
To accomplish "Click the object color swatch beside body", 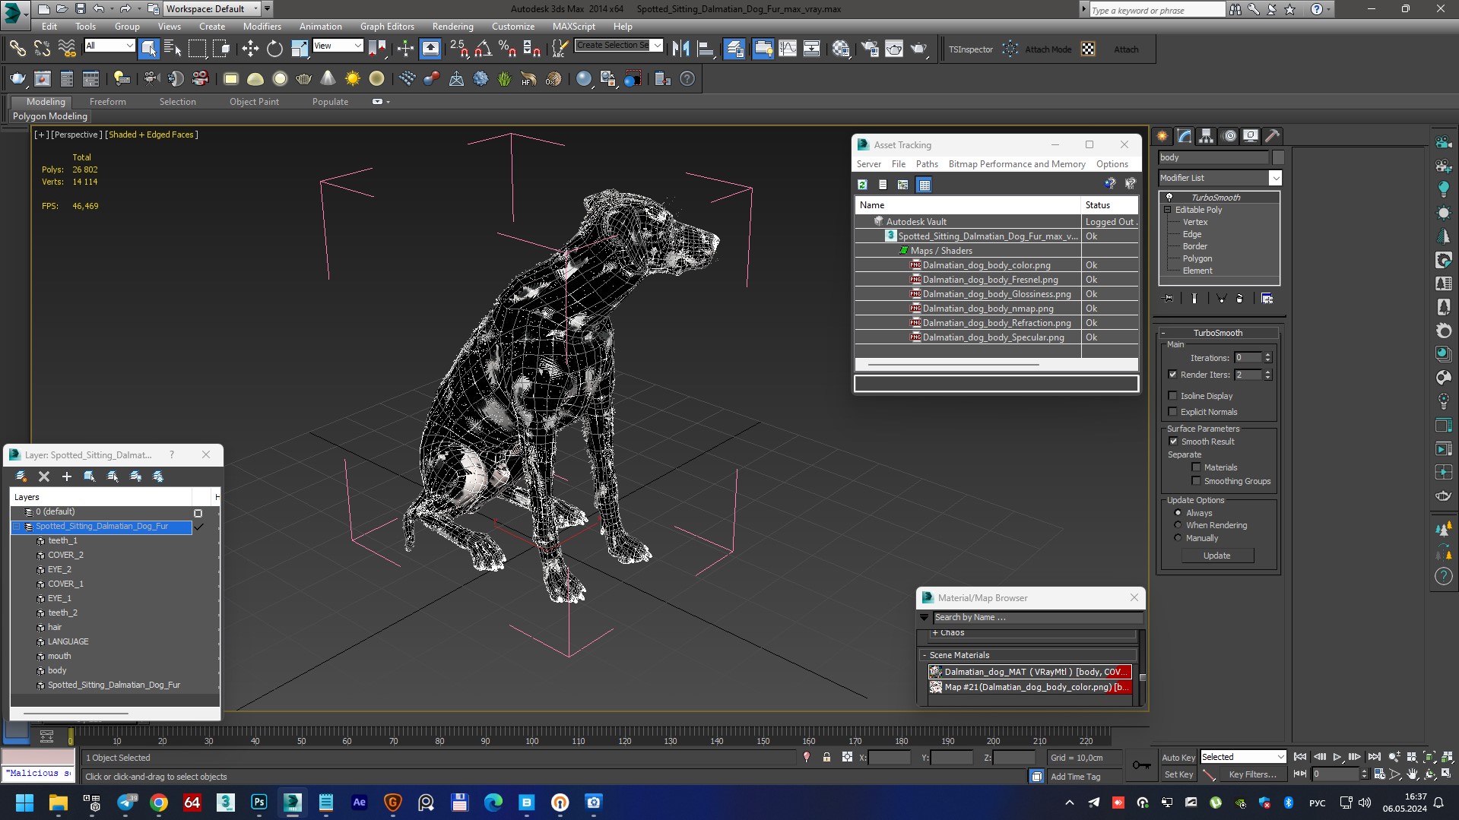I will tap(1278, 157).
